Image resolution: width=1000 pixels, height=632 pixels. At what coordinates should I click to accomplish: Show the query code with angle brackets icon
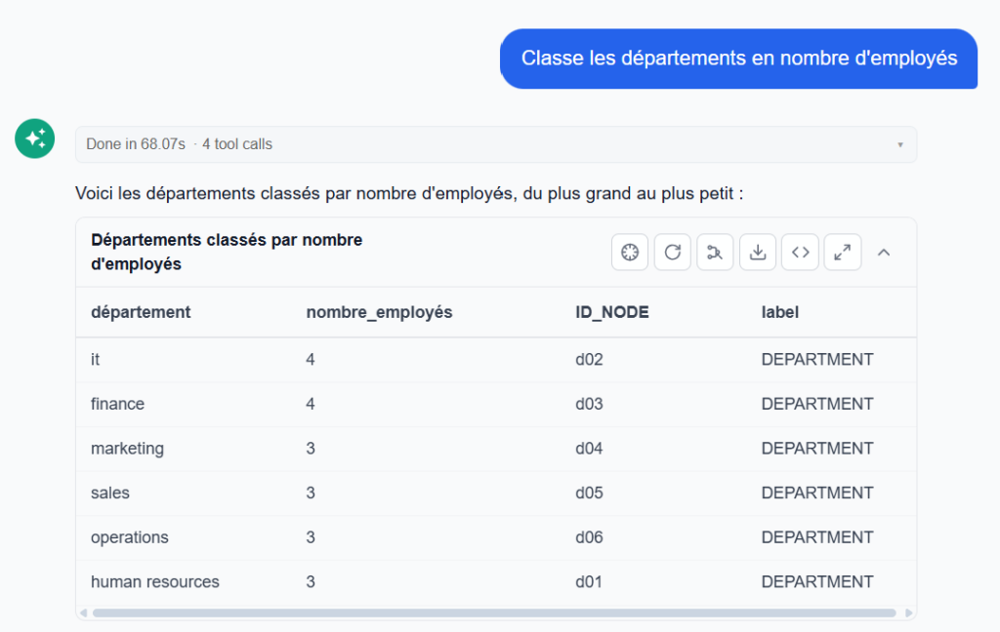click(x=801, y=253)
